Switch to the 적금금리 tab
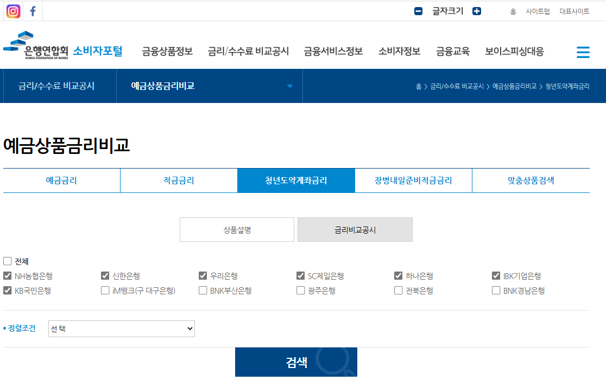 [x=178, y=180]
